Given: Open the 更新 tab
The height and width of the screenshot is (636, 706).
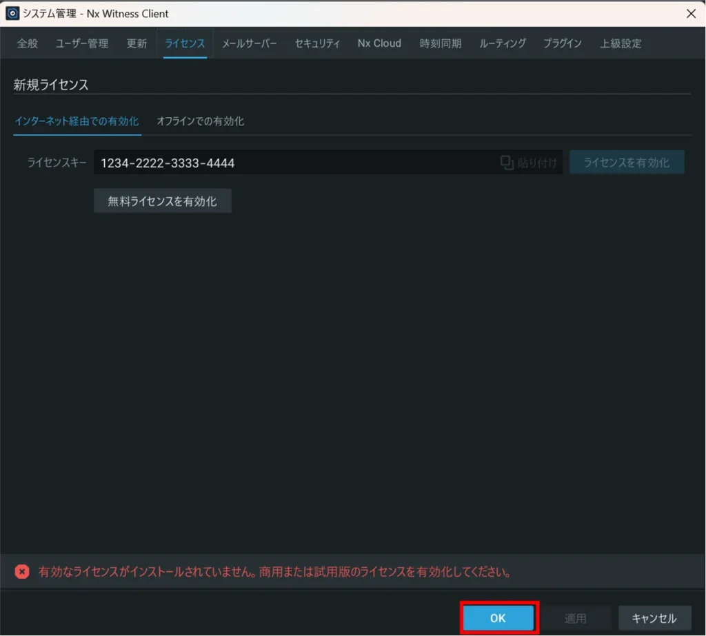Looking at the screenshot, I should pyautogui.click(x=137, y=43).
